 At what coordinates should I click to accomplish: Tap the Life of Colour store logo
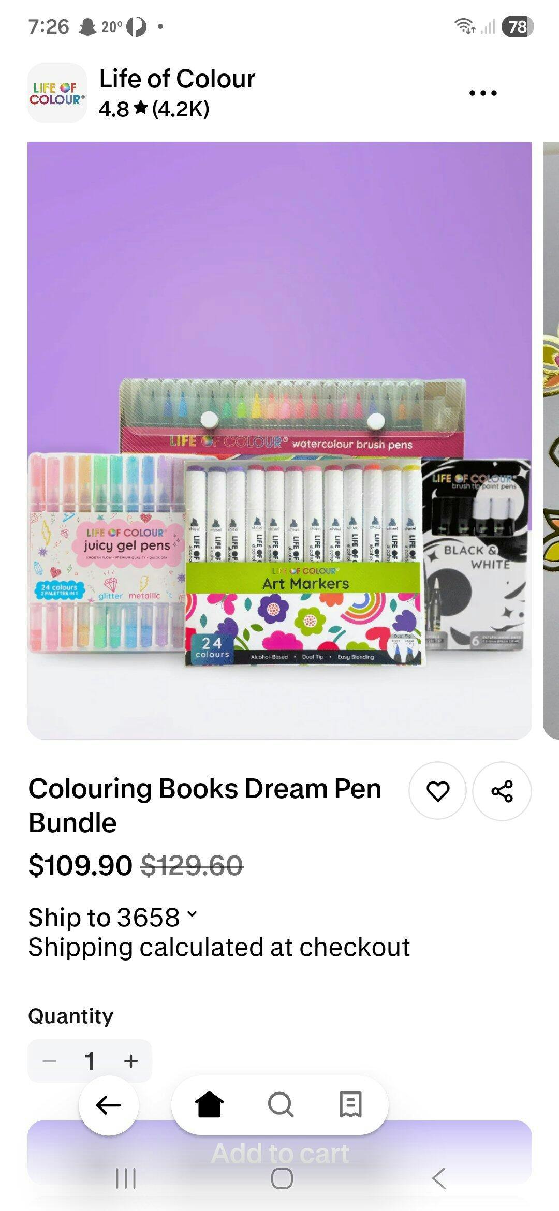click(57, 93)
